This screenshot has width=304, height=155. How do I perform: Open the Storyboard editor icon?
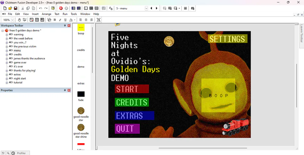pyautogui.click(x=73, y=8)
